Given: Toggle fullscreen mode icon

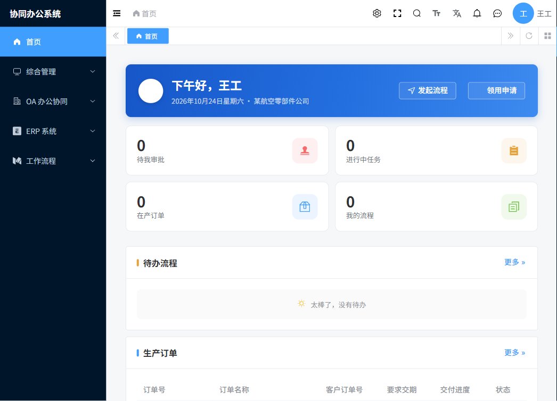Looking at the screenshot, I should [397, 13].
